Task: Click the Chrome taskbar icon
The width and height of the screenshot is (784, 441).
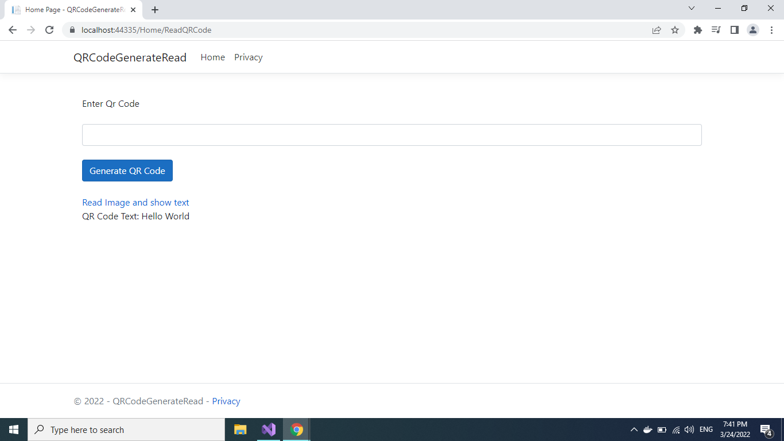Action: pyautogui.click(x=297, y=430)
